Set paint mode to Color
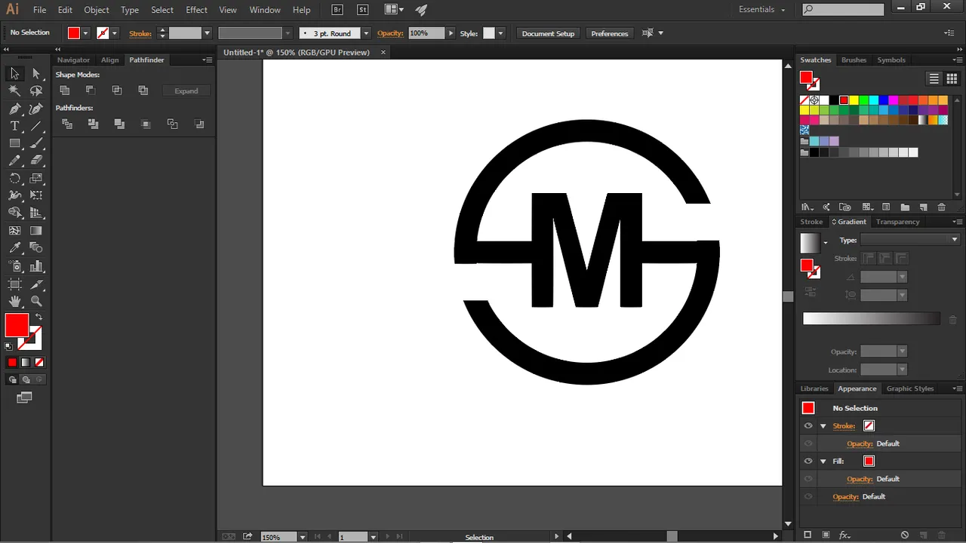This screenshot has height=543, width=966. coord(12,363)
